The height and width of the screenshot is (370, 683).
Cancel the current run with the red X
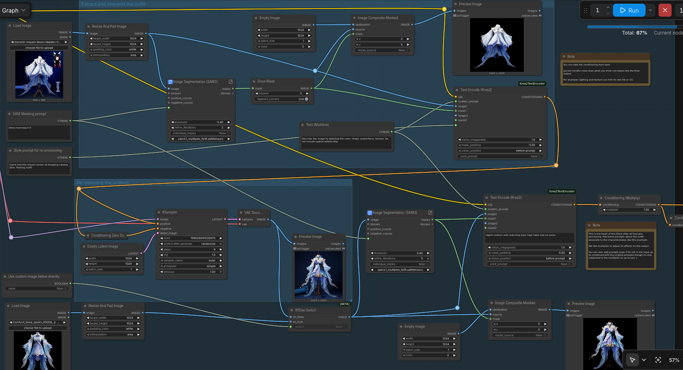coord(665,11)
